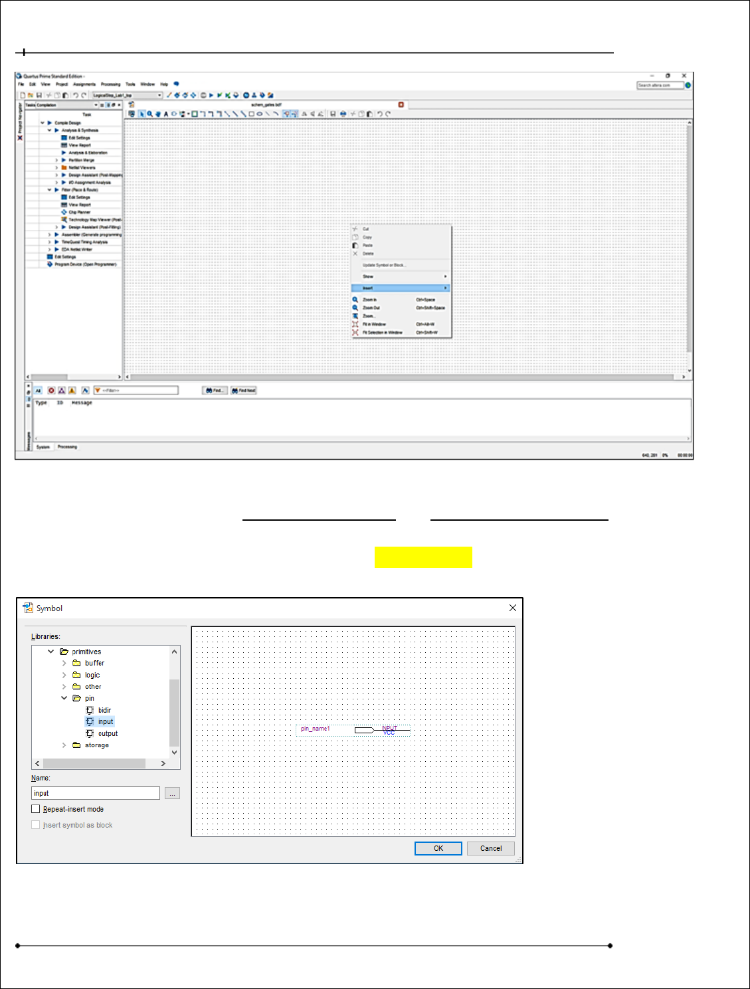Expand TimeQuest Timing Analysis task
This screenshot has width=750, height=989.
click(x=49, y=242)
